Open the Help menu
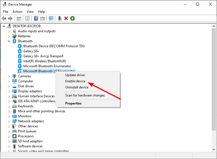The image size is (217, 159). pyautogui.click(x=41, y=12)
